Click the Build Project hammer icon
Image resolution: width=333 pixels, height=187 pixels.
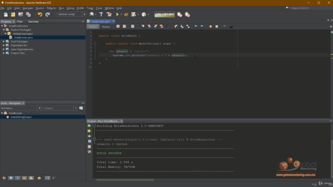[x=101, y=14]
